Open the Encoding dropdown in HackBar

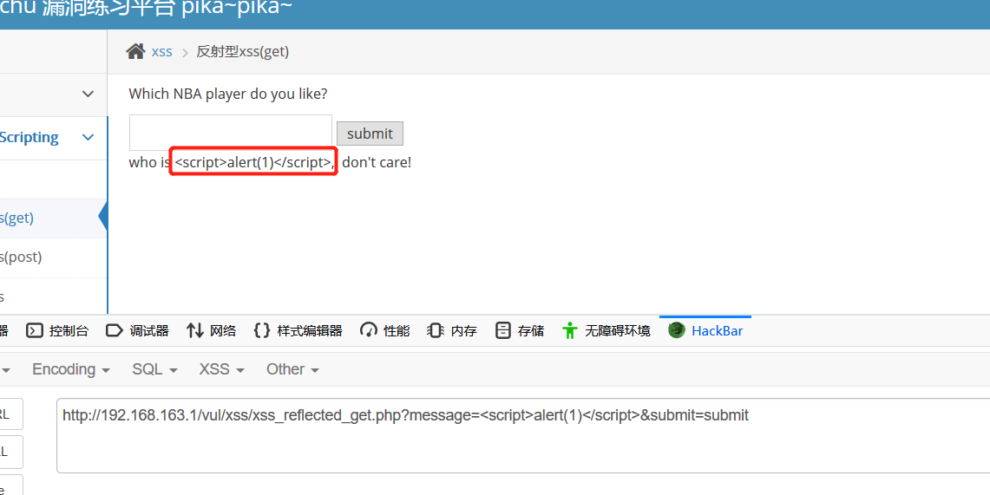click(x=71, y=369)
